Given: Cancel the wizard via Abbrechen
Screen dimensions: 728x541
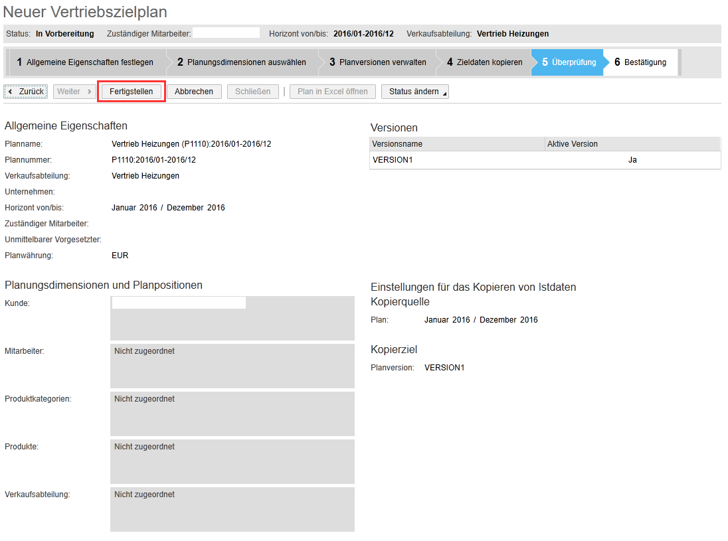Looking at the screenshot, I should coord(194,92).
